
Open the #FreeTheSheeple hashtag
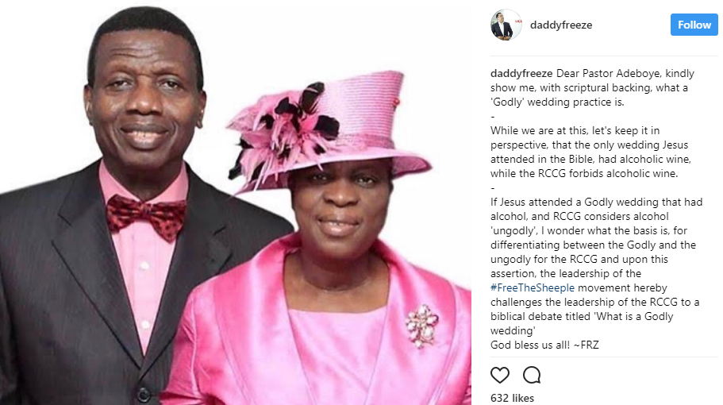[533, 287]
